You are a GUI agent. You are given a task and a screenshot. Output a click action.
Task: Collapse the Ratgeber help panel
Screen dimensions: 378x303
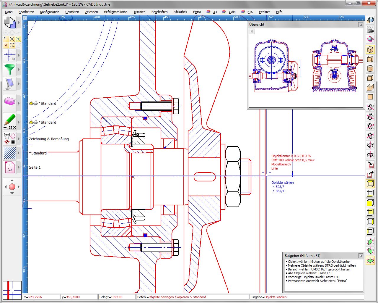tap(361, 255)
